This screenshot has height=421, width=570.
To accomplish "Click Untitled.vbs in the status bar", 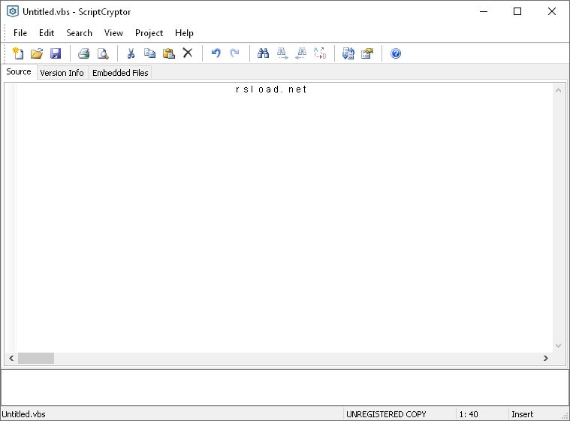I will [x=23, y=414].
